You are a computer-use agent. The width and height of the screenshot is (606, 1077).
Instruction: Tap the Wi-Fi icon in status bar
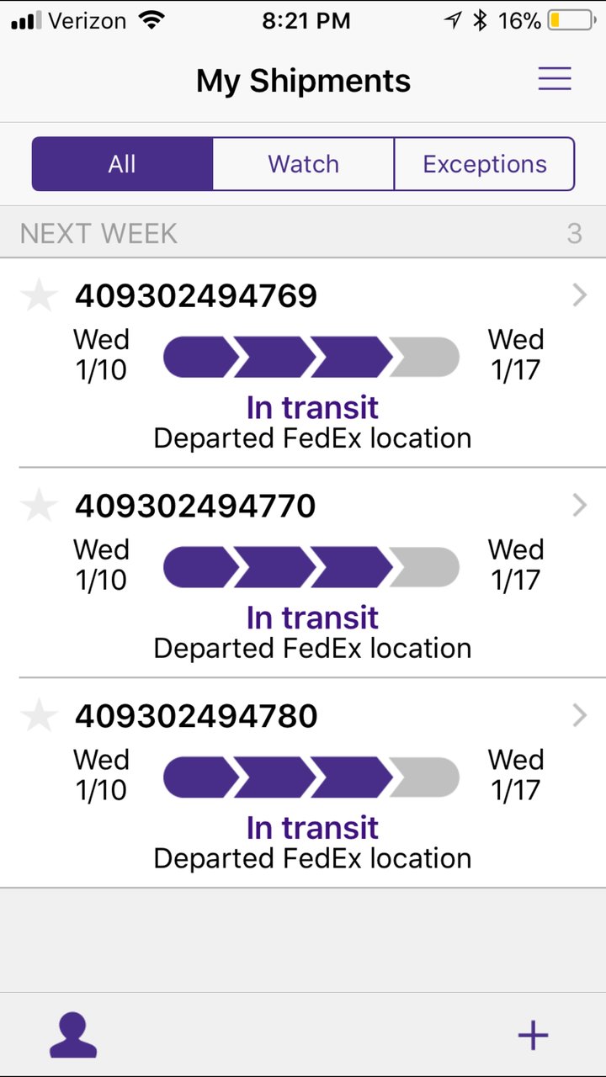[151, 21]
